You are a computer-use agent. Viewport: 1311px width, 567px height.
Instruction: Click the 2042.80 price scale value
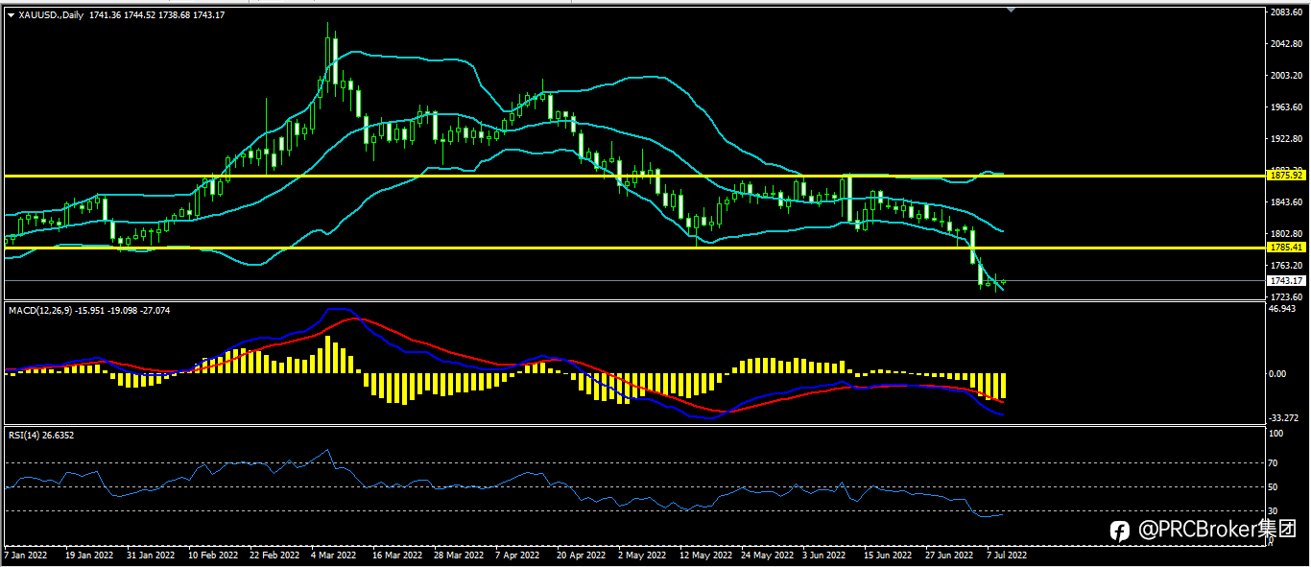point(1284,44)
